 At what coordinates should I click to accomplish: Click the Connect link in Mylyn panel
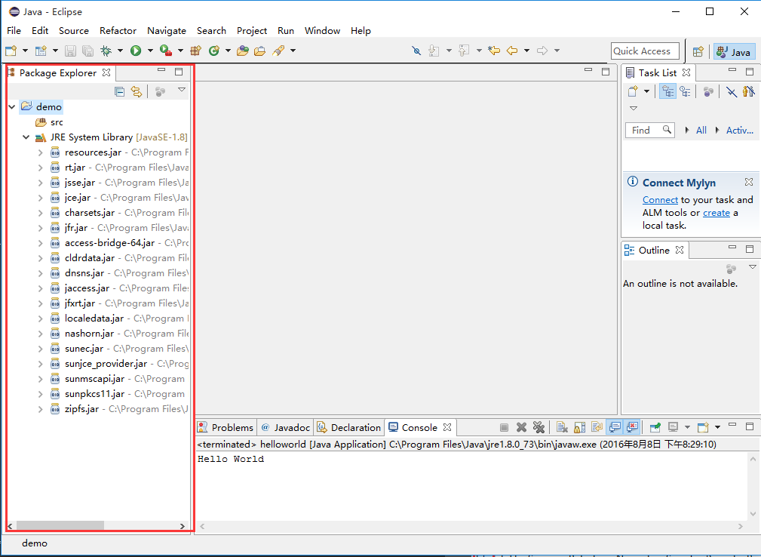[659, 200]
